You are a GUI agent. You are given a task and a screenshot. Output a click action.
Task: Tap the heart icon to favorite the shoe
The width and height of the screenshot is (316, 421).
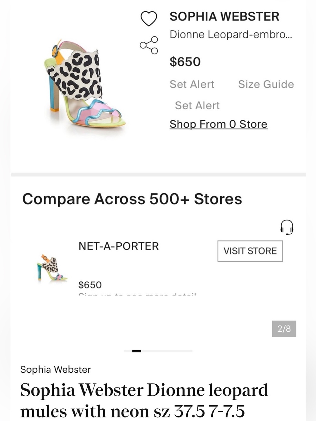coord(149,18)
